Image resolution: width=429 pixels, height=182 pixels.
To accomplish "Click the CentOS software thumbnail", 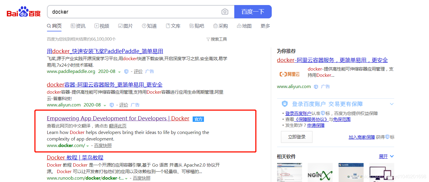I will [351, 173].
